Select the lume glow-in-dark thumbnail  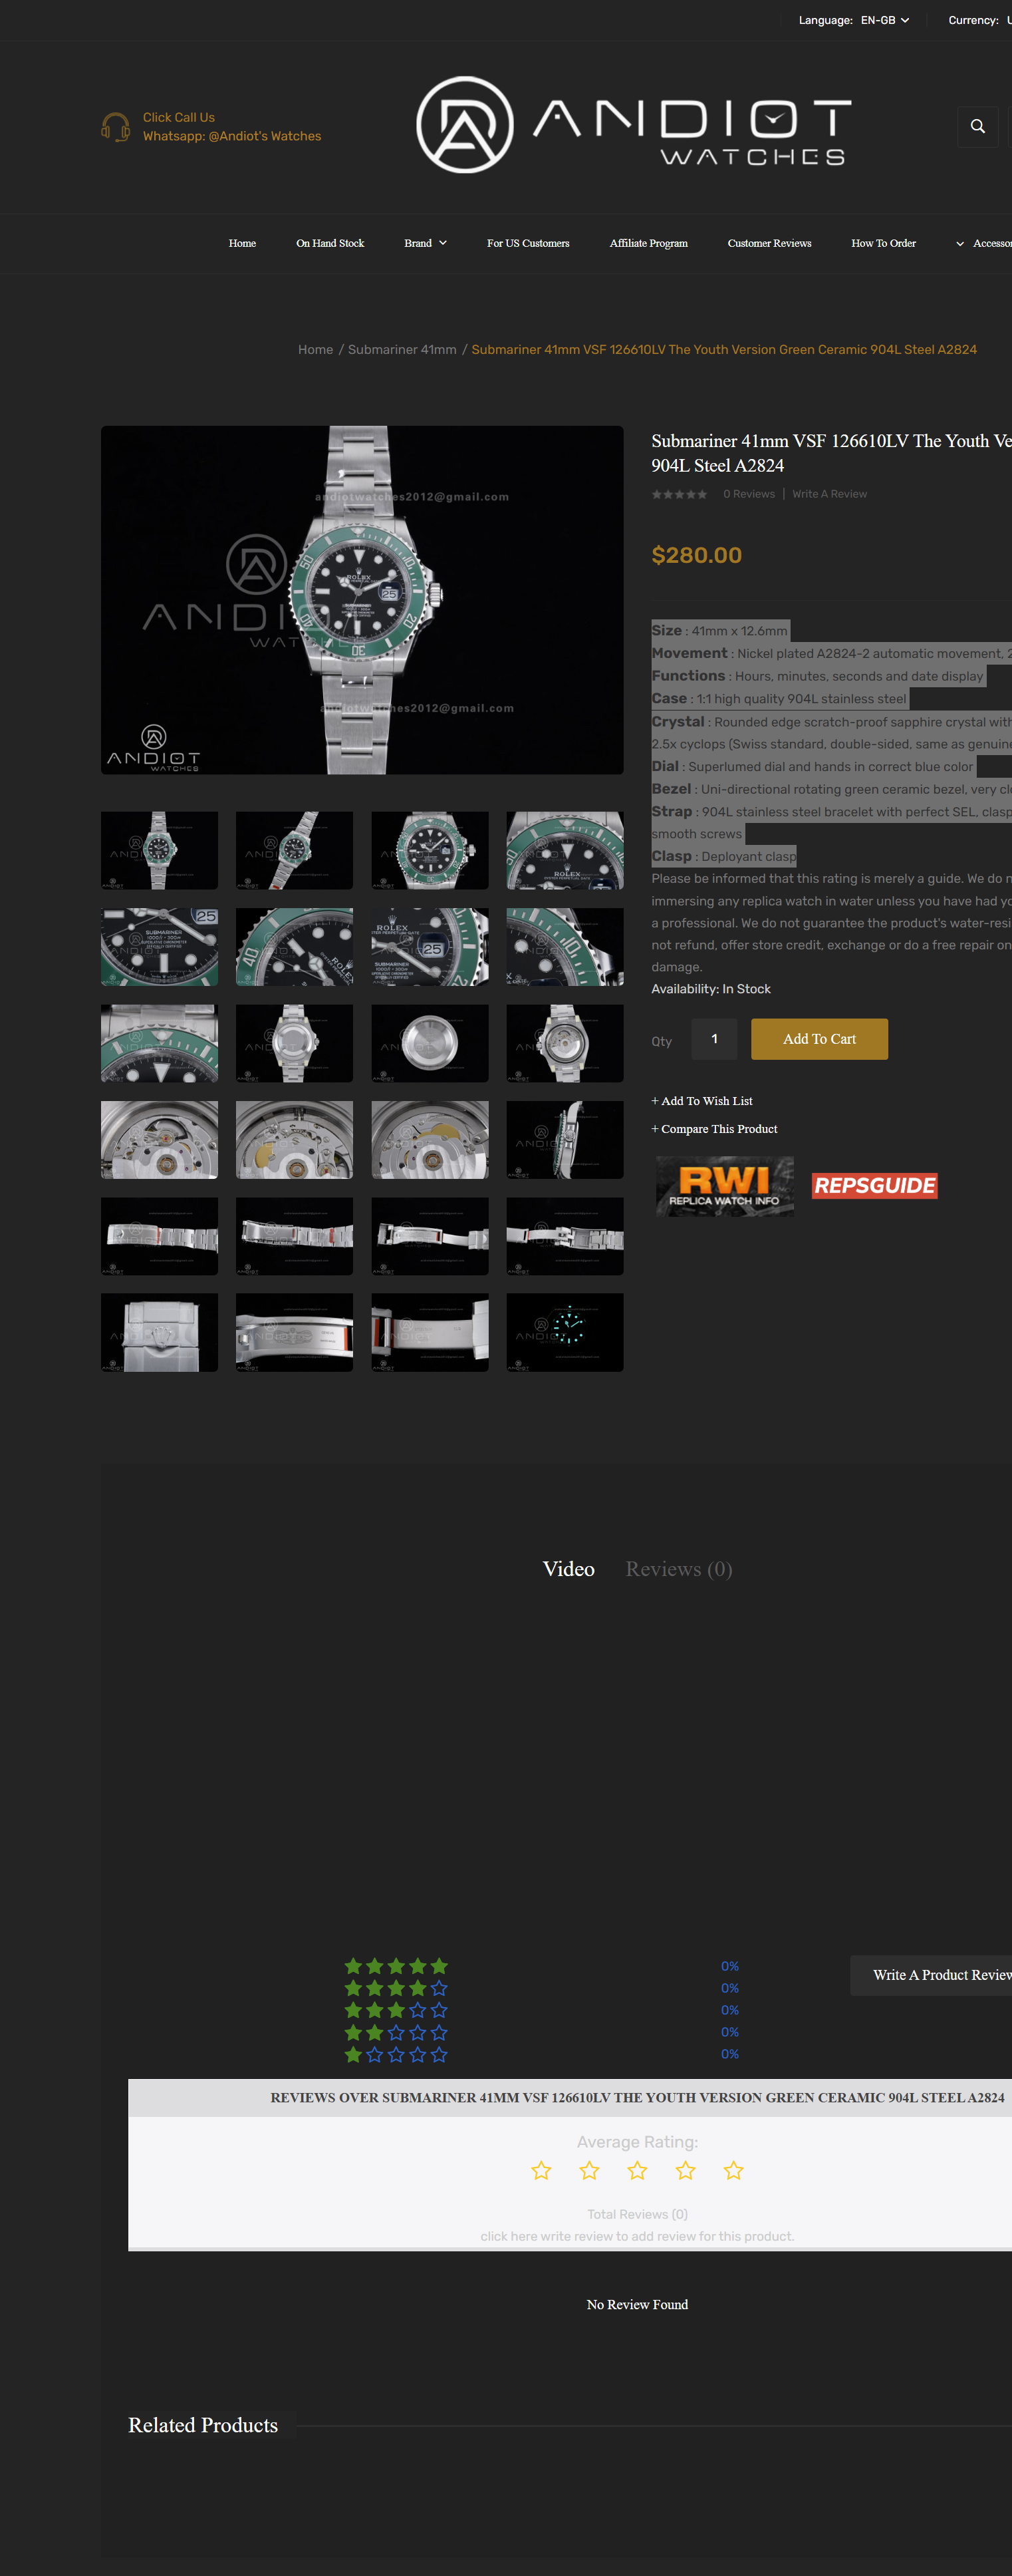(x=565, y=1332)
